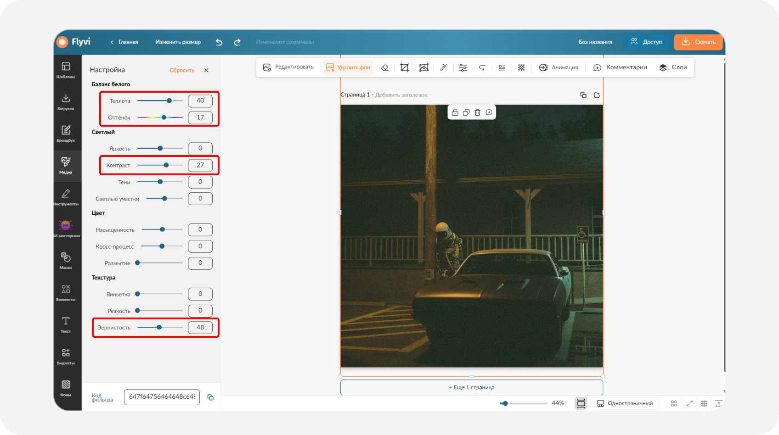The height and width of the screenshot is (435, 779).
Task: Click the Контраст value field
Action: coord(200,165)
